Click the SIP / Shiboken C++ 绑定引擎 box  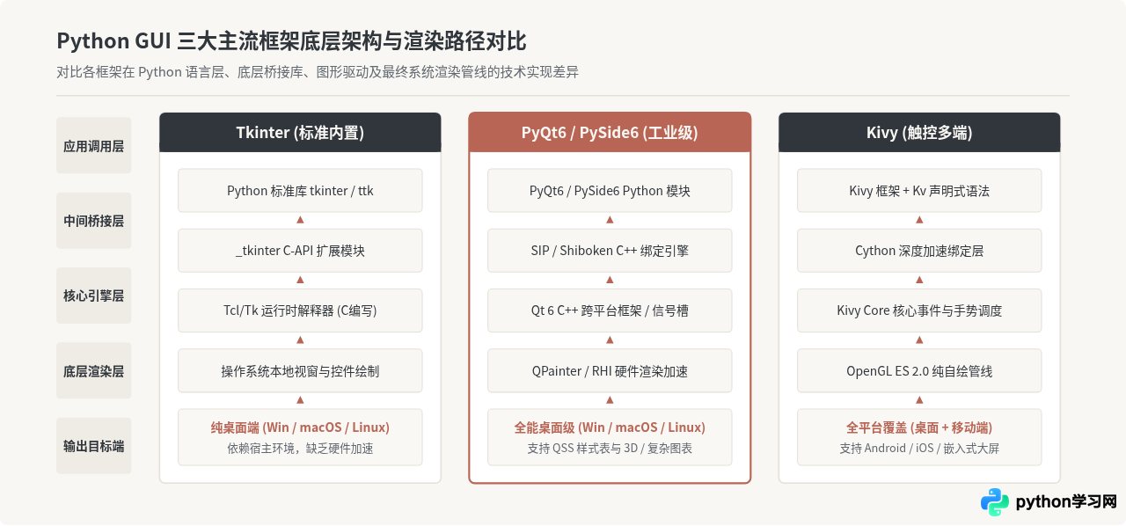610,251
